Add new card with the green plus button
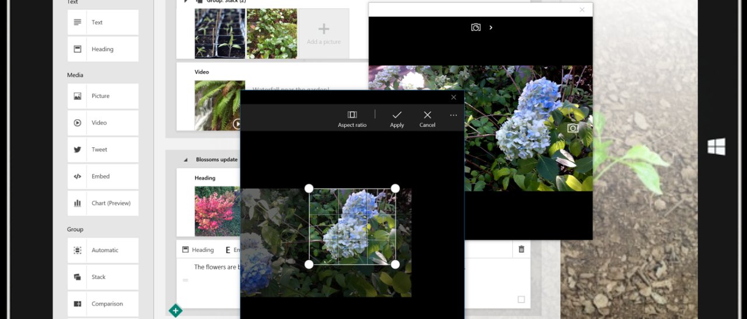747x319 pixels. [175, 311]
